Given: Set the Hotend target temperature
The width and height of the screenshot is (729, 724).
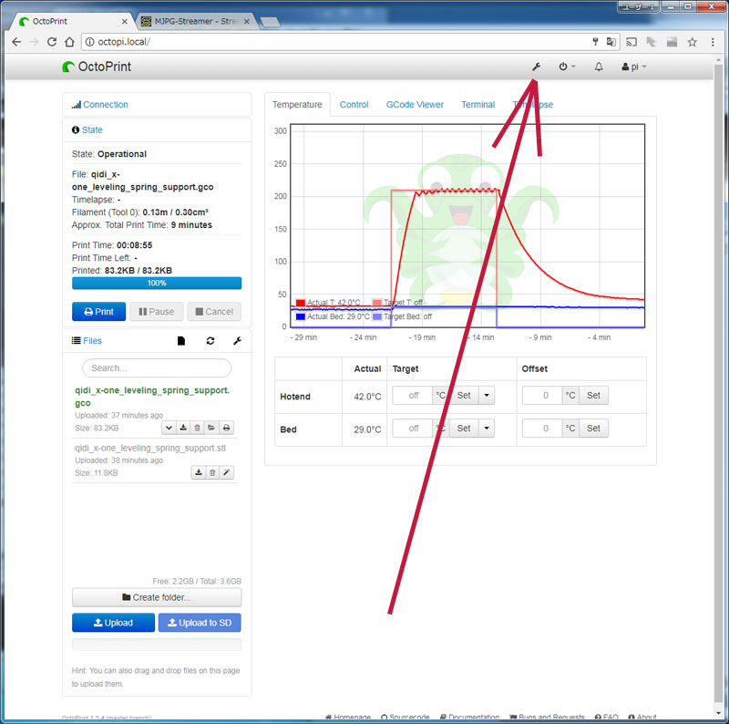Looking at the screenshot, I should (464, 396).
